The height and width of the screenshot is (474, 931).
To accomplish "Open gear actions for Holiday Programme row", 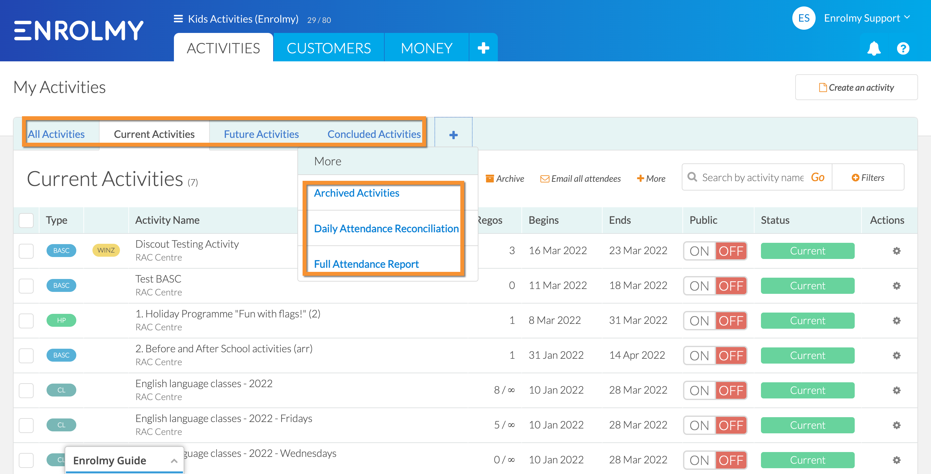I will point(896,321).
